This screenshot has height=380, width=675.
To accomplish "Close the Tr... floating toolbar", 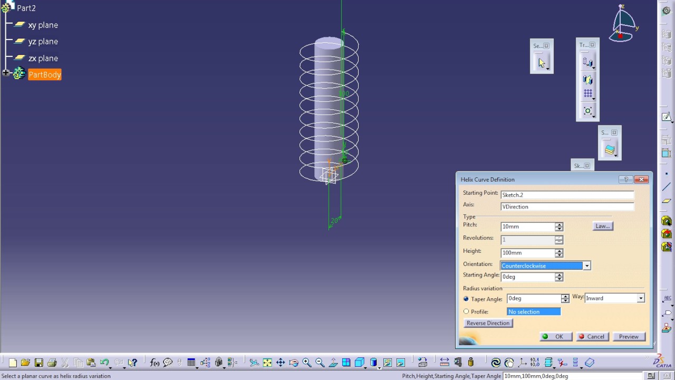I will pos(592,45).
